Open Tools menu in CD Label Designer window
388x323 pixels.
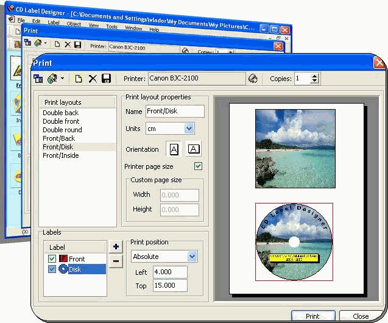(x=112, y=26)
